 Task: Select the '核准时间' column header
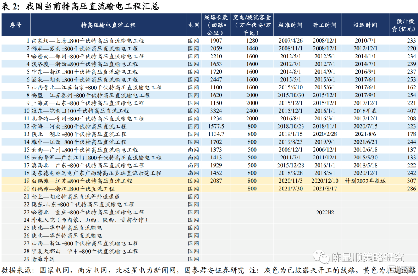click(290, 25)
